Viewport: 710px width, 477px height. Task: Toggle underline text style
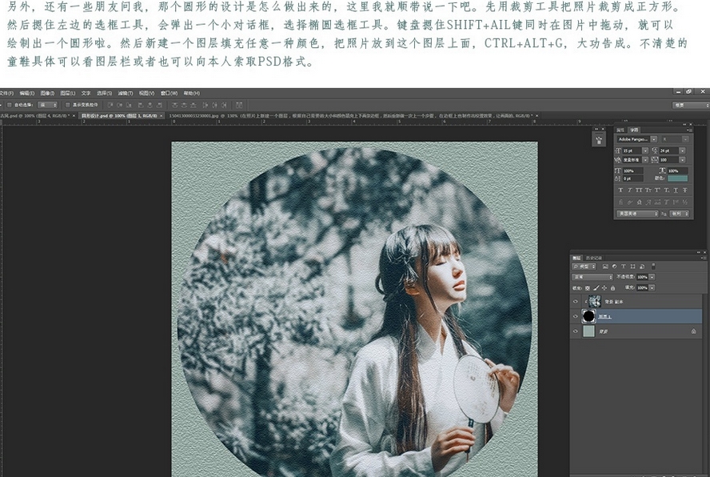pos(676,190)
